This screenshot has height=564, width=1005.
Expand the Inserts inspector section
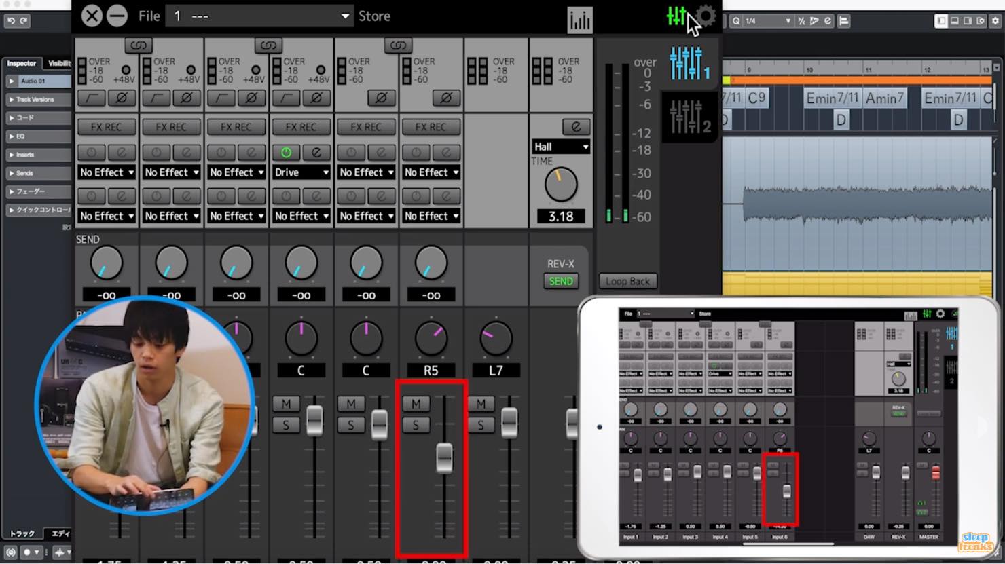[38, 155]
